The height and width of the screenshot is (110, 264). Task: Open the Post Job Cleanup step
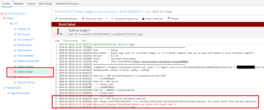[26, 82]
